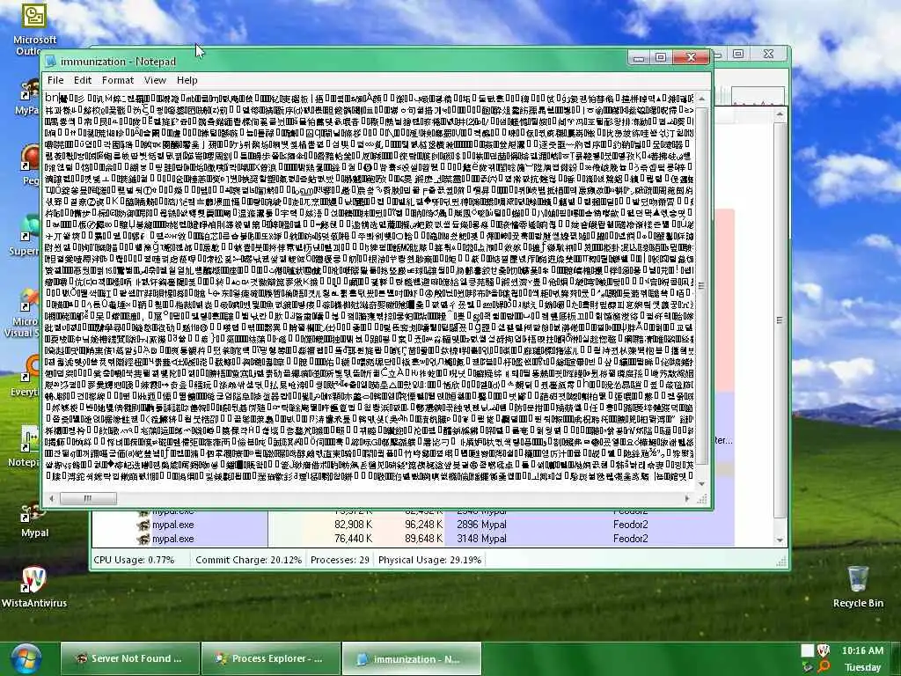The width and height of the screenshot is (901, 676).
Task: Click Physical Usage status bar entry
Action: (429, 560)
